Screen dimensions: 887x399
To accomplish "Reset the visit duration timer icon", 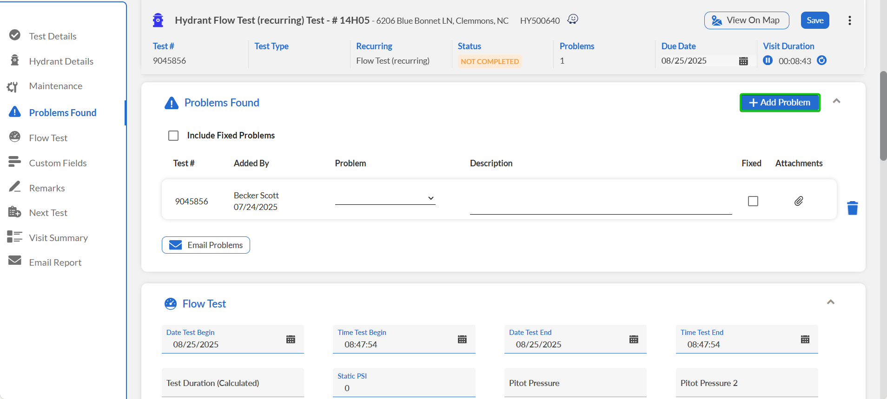I will 821,60.
